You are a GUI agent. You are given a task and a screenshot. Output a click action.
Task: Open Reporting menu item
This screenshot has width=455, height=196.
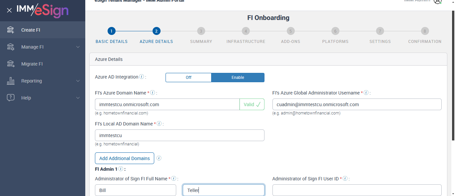[43, 81]
